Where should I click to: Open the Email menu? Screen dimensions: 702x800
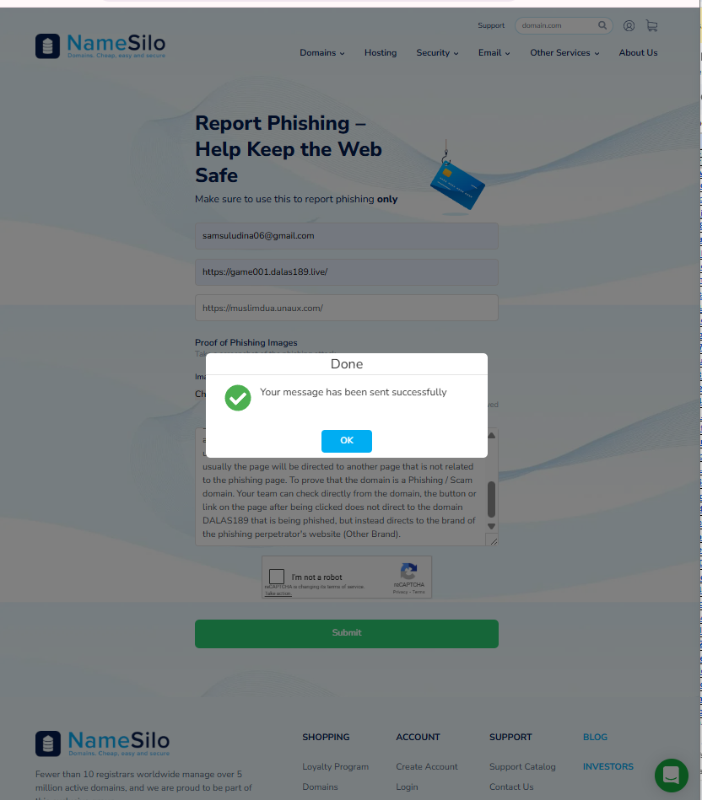(x=494, y=52)
